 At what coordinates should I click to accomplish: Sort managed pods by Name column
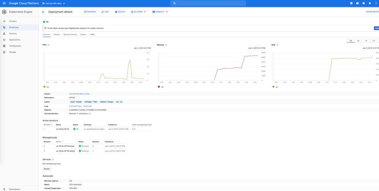pyautogui.click(x=59, y=142)
